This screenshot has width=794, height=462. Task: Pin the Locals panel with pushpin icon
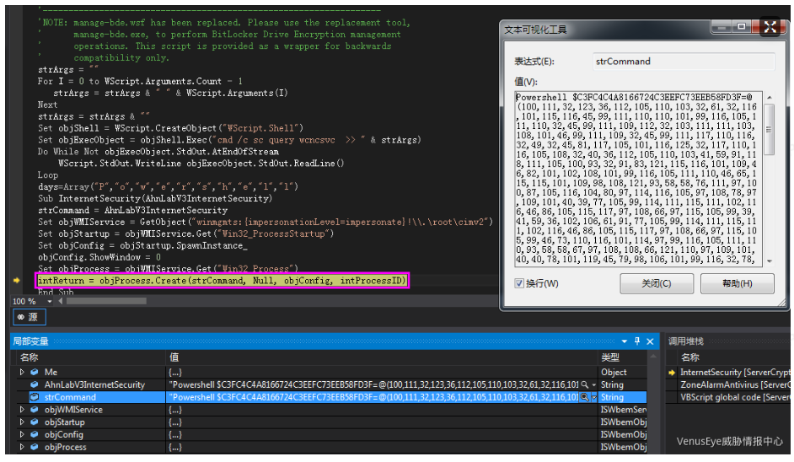tap(637, 341)
